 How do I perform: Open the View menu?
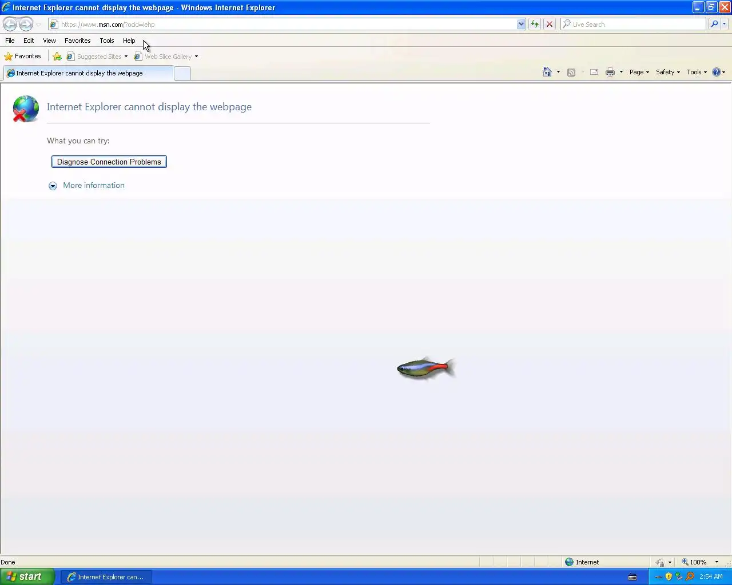(x=49, y=41)
